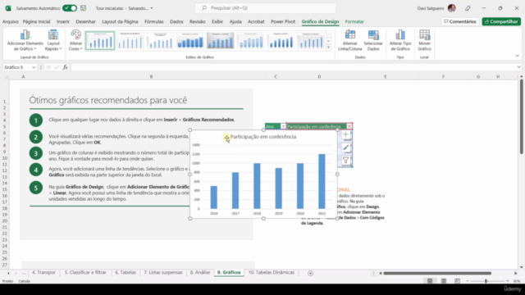Click the Davi Salgueiro profile picture
Viewport: 525px width, 295px height.
tap(452, 8)
